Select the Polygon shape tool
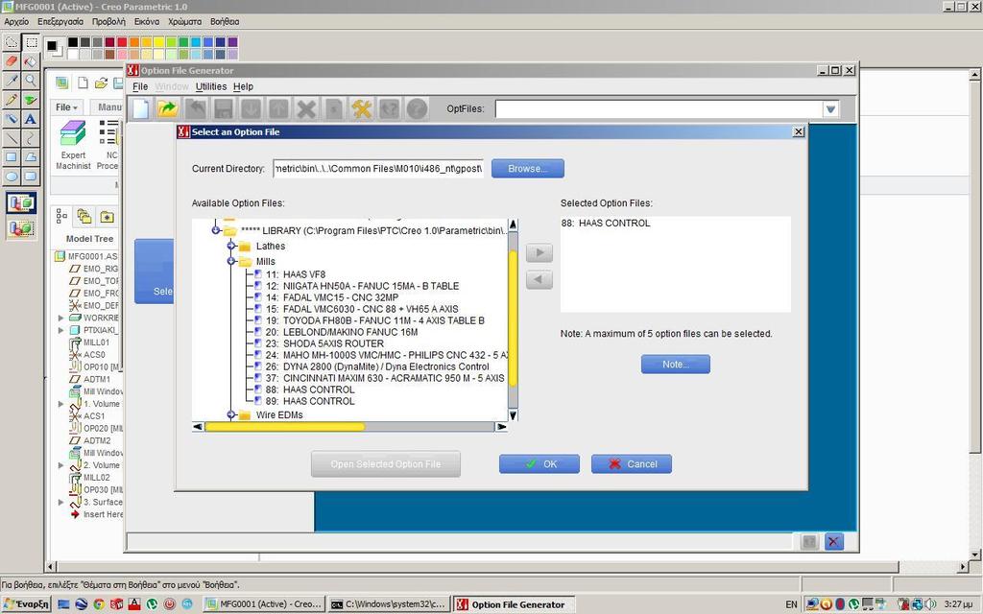The height and width of the screenshot is (614, 983). click(31, 157)
